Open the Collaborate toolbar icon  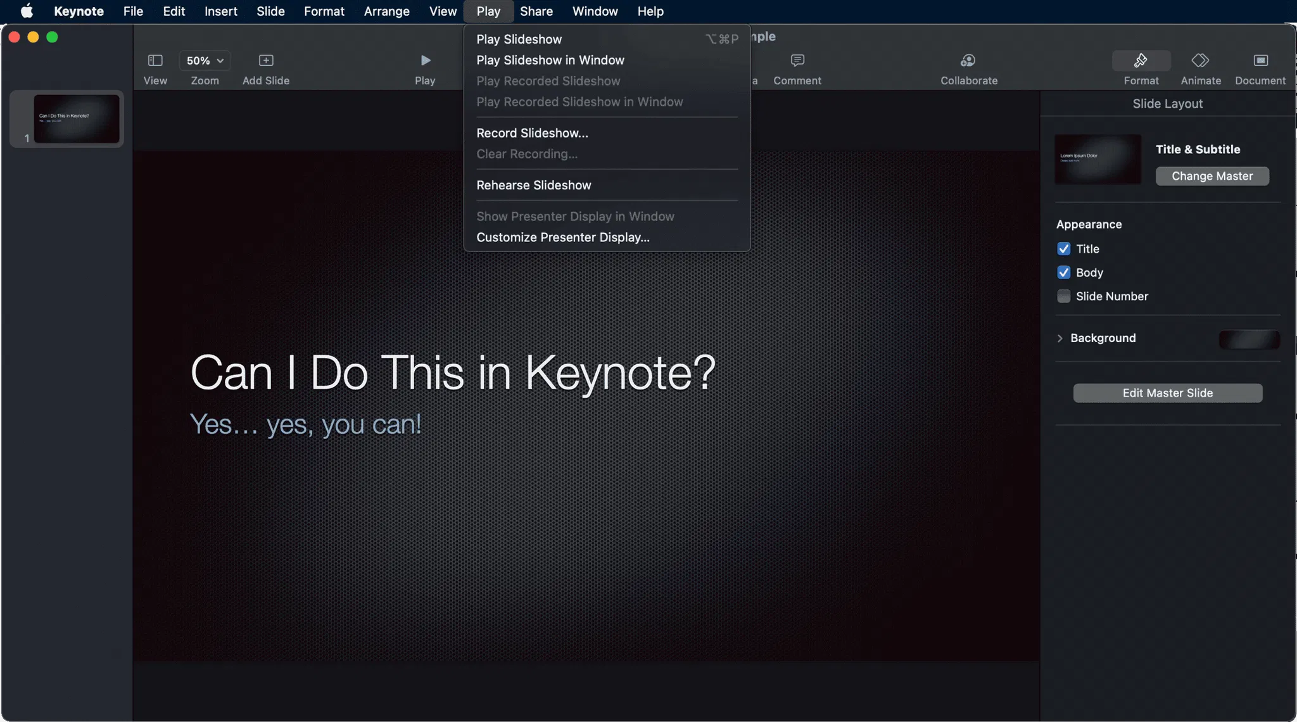click(968, 60)
